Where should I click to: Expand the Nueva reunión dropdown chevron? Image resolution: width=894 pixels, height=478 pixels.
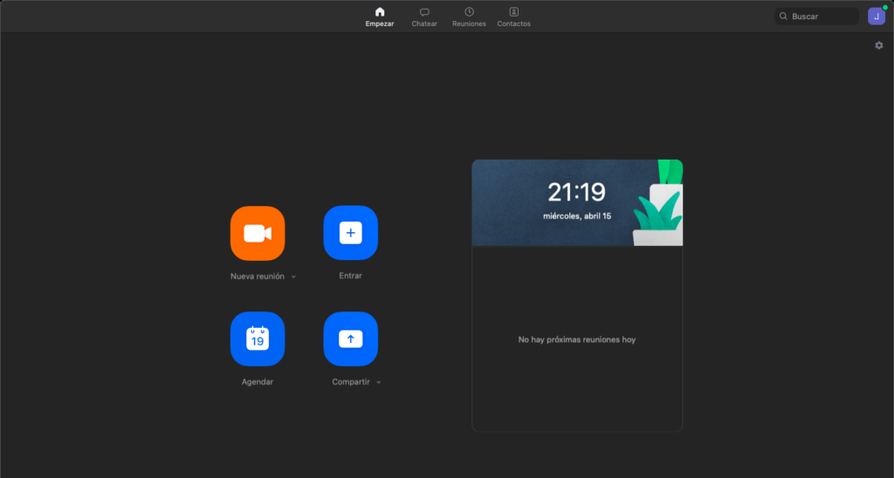[x=293, y=277]
